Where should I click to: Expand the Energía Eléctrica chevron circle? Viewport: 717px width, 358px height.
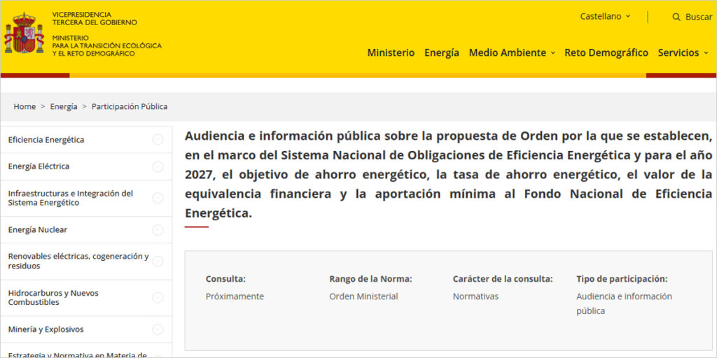(x=158, y=166)
